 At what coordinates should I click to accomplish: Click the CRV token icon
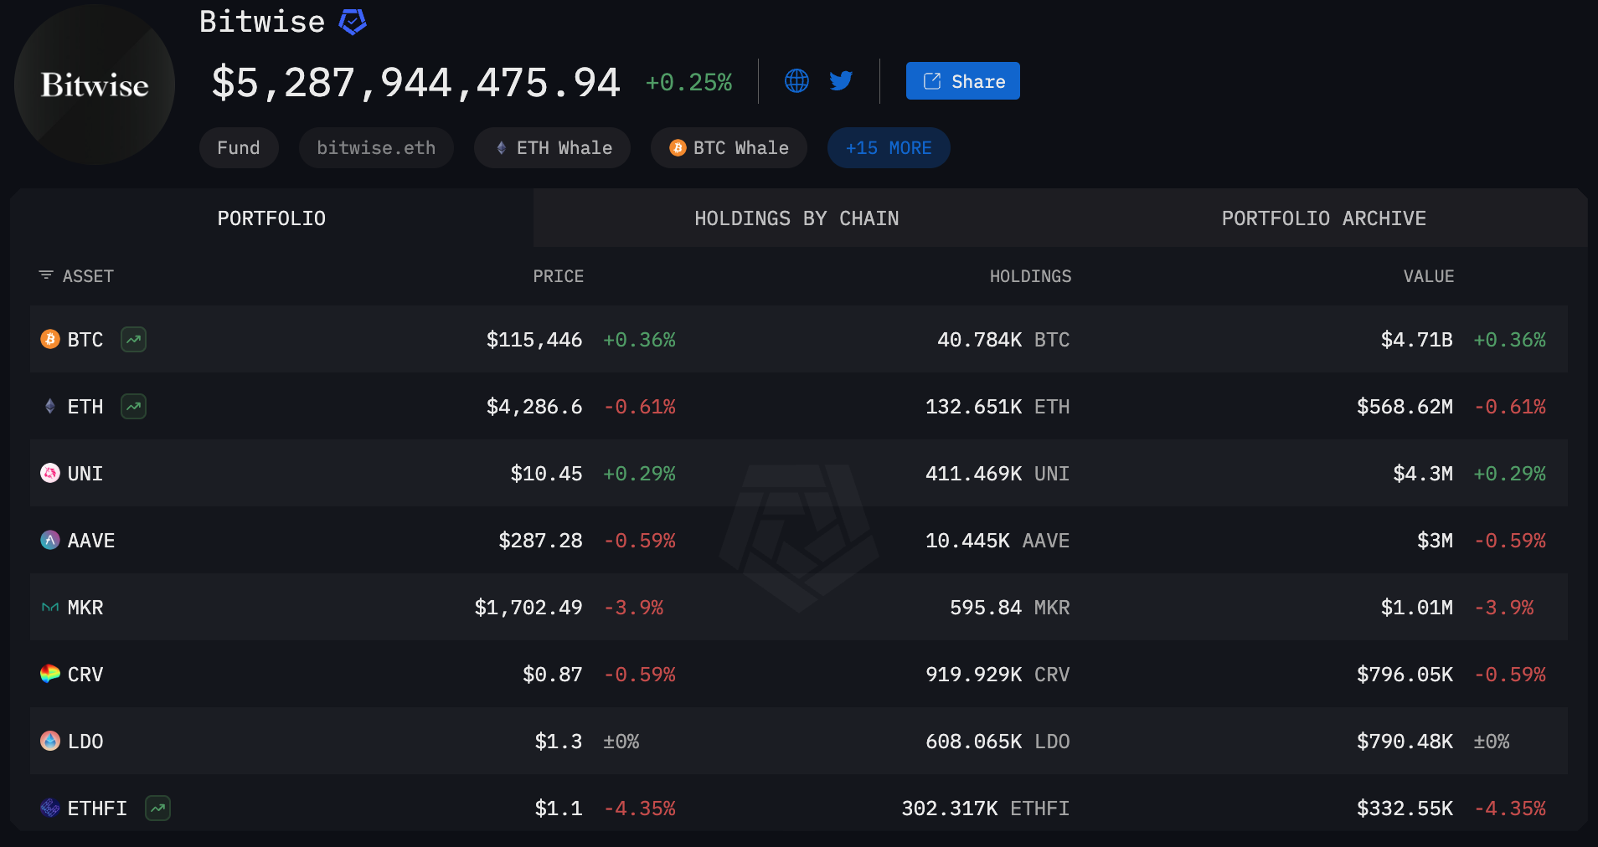(x=50, y=674)
